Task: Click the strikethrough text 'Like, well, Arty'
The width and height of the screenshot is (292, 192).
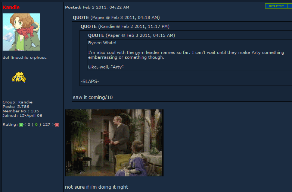Action: pyautogui.click(x=106, y=67)
